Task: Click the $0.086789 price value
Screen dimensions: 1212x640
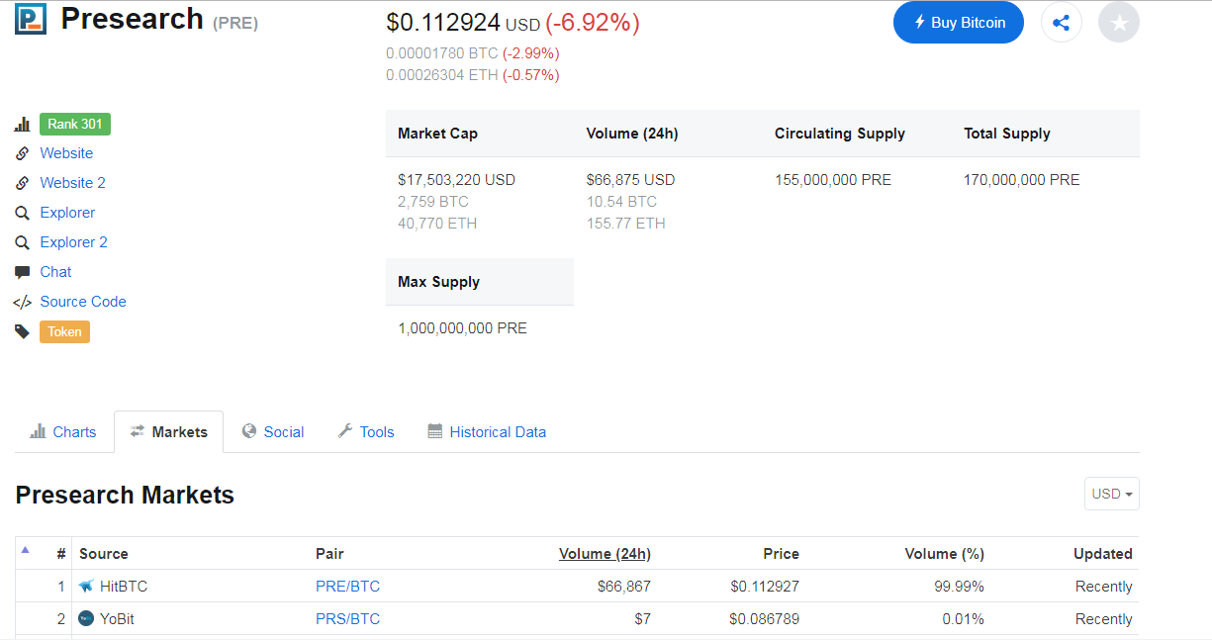Action: click(x=765, y=619)
